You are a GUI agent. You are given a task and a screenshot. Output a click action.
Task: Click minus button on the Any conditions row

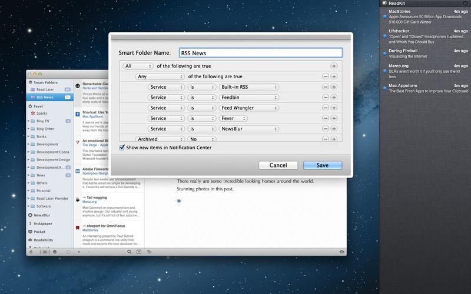tap(326, 76)
